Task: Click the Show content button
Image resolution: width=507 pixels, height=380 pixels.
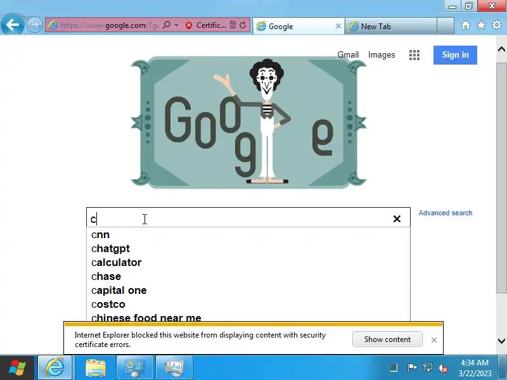Action: pyautogui.click(x=387, y=339)
